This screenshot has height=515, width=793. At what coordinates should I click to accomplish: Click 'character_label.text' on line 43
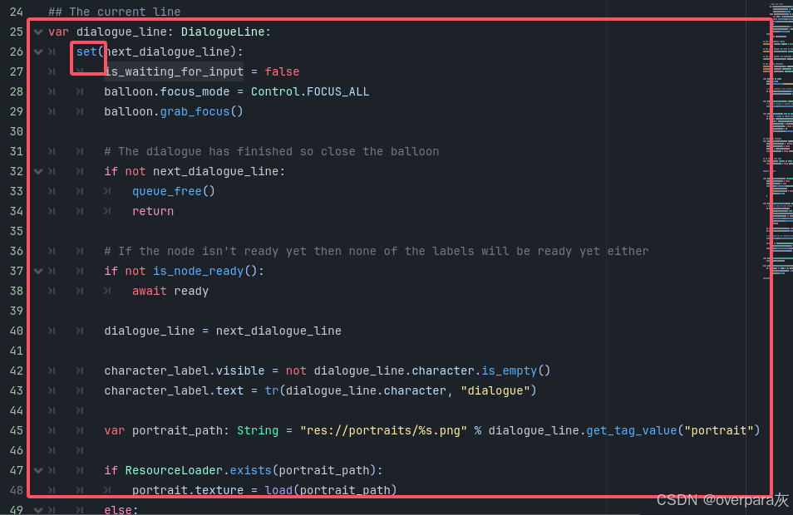click(x=174, y=390)
